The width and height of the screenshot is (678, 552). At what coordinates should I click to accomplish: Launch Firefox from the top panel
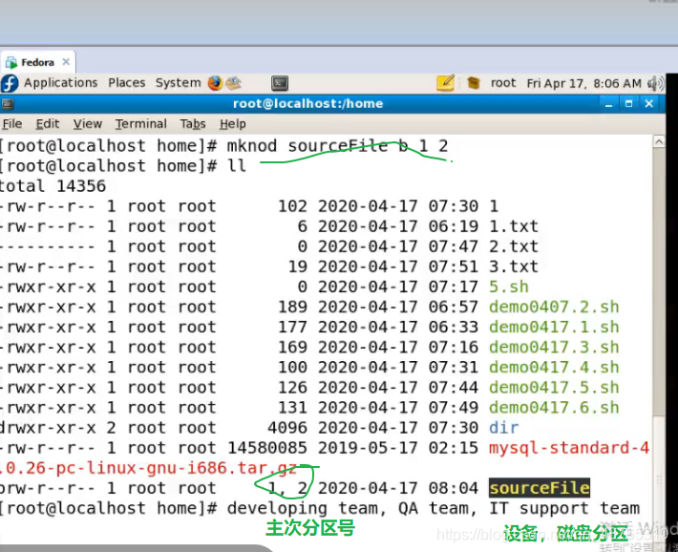[215, 83]
